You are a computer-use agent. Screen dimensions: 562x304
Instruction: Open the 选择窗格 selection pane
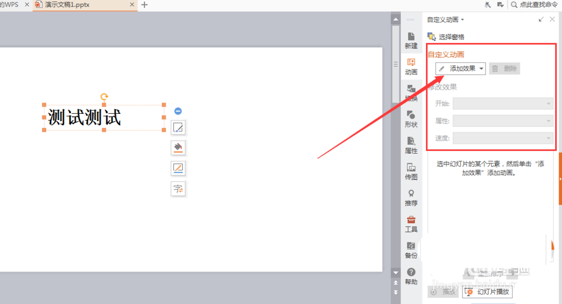click(446, 37)
